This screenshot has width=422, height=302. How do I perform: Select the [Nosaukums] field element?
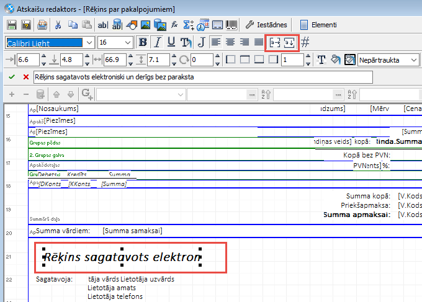57,109
